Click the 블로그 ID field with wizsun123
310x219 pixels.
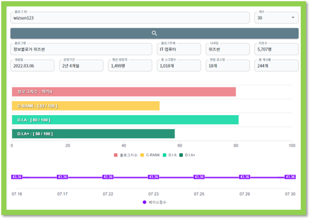pos(130,17)
